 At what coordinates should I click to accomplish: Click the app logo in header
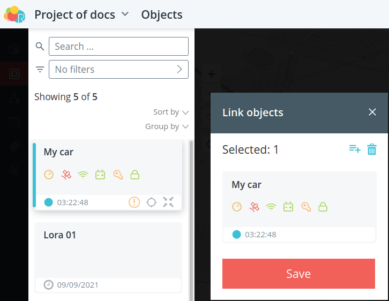(14, 14)
